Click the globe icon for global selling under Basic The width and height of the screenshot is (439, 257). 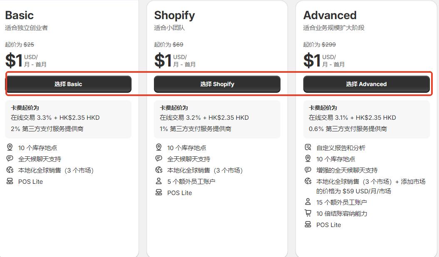click(10, 170)
